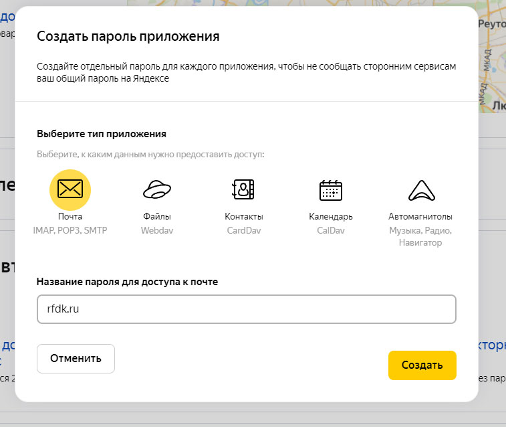Choose the Автомагнитолы navigator icon
The image size is (506, 427).
pyautogui.click(x=422, y=191)
